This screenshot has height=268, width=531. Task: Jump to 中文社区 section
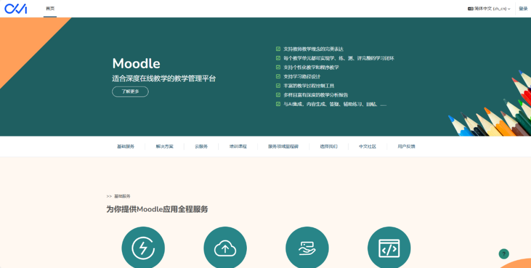[x=367, y=146]
